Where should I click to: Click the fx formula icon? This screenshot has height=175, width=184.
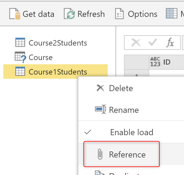tap(170, 43)
